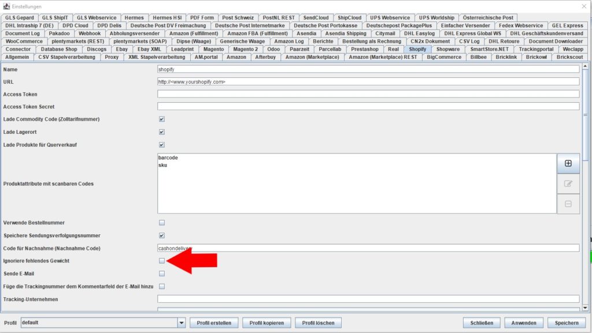This screenshot has height=333, width=592.
Task: Click the Einstellungen window title icon
Action: [6, 6]
